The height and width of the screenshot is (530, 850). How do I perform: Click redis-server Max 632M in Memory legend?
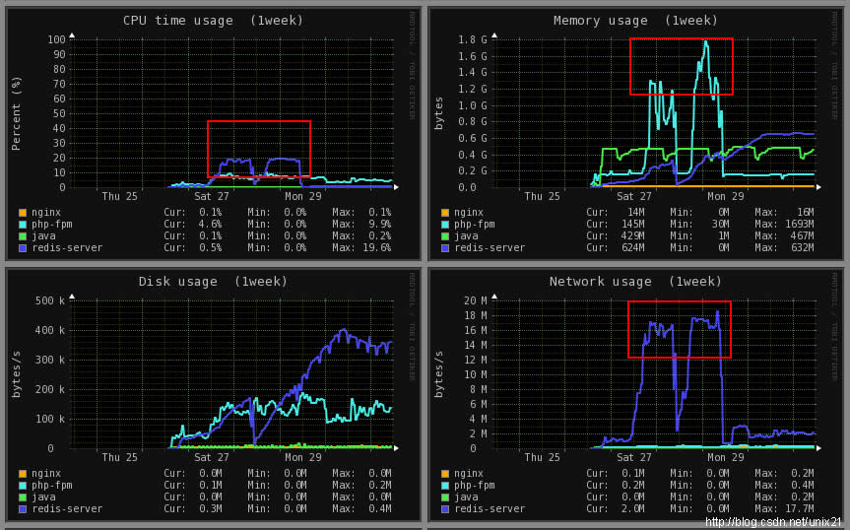pyautogui.click(x=803, y=247)
